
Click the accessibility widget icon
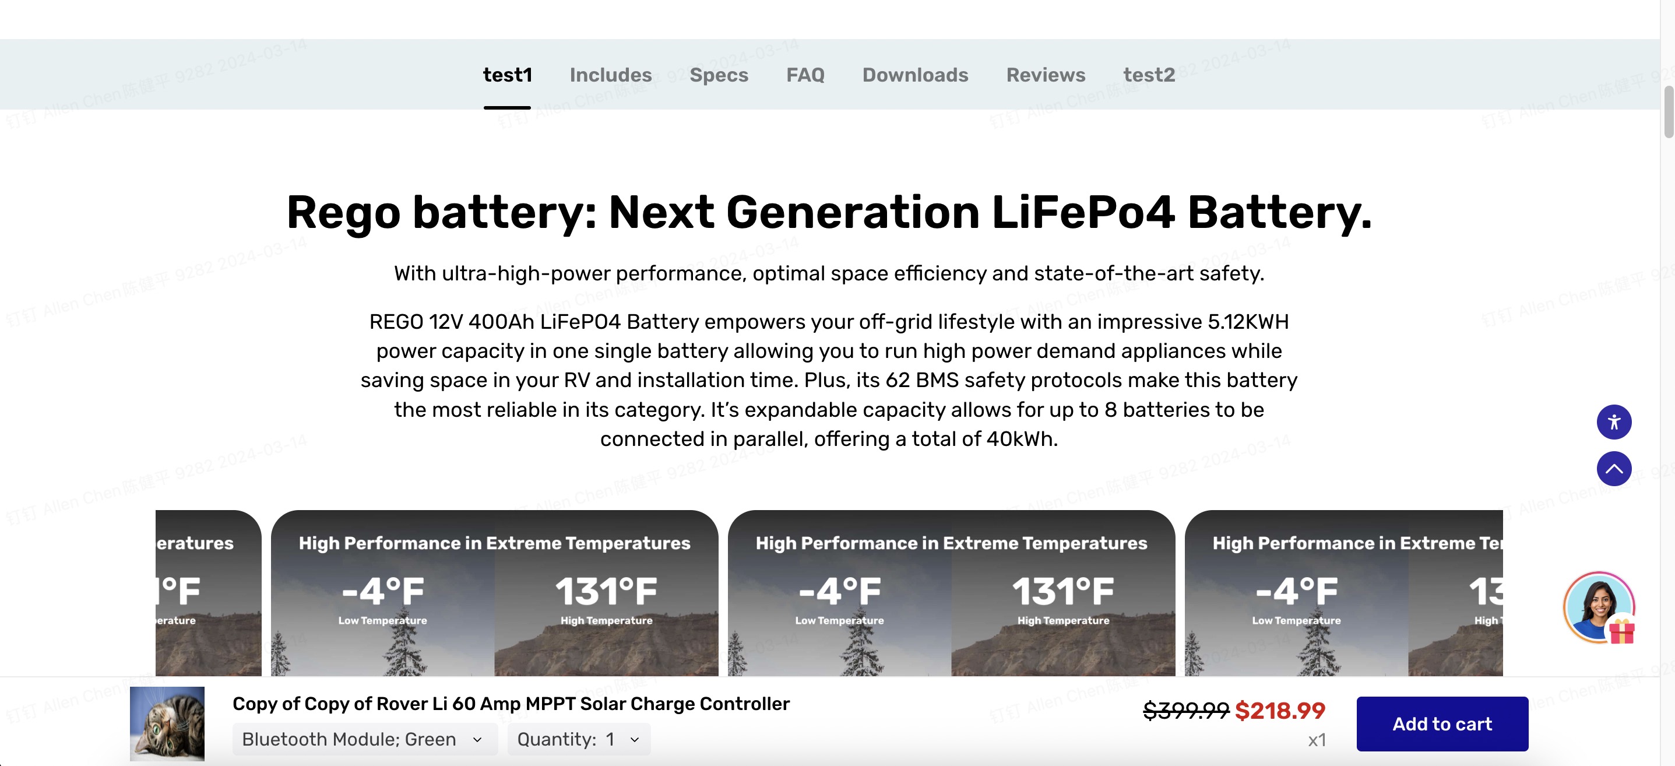[1613, 422]
